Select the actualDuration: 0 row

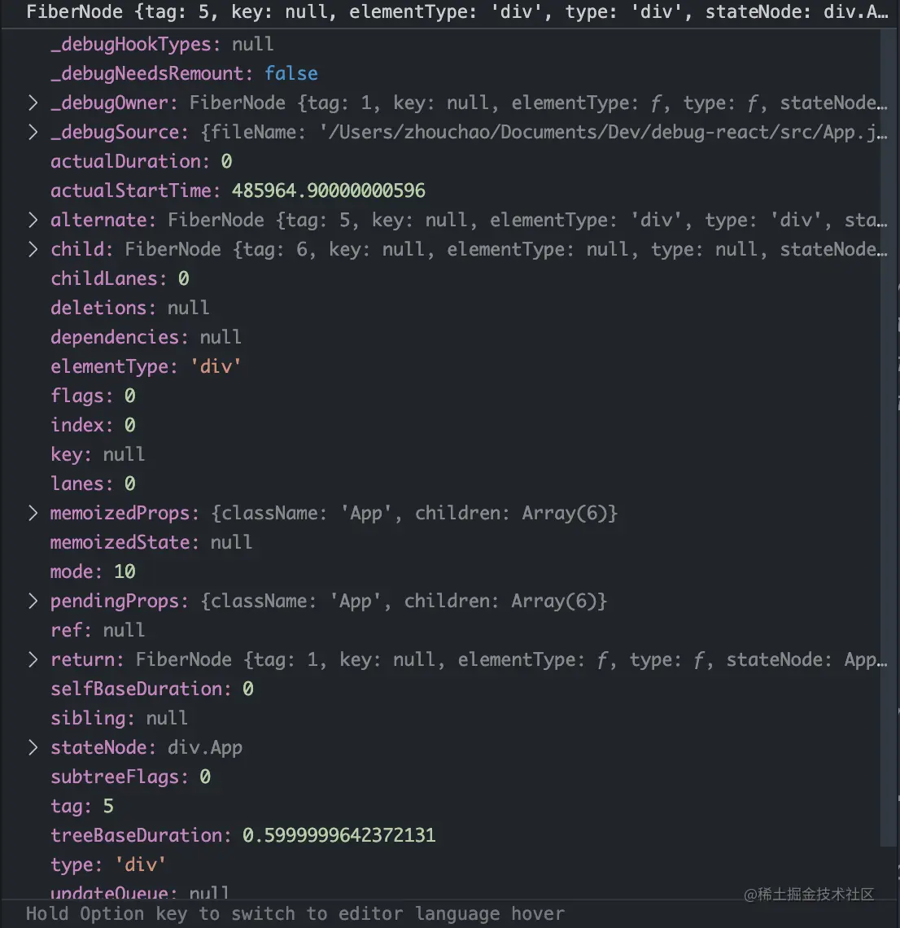(142, 161)
